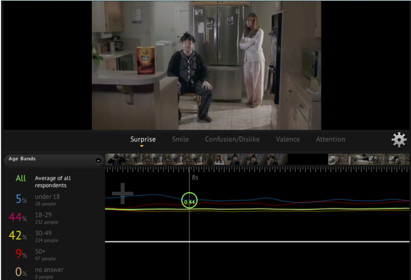The height and width of the screenshot is (280, 411).
Task: Click the '232 people' count text
Action: pos(47,222)
